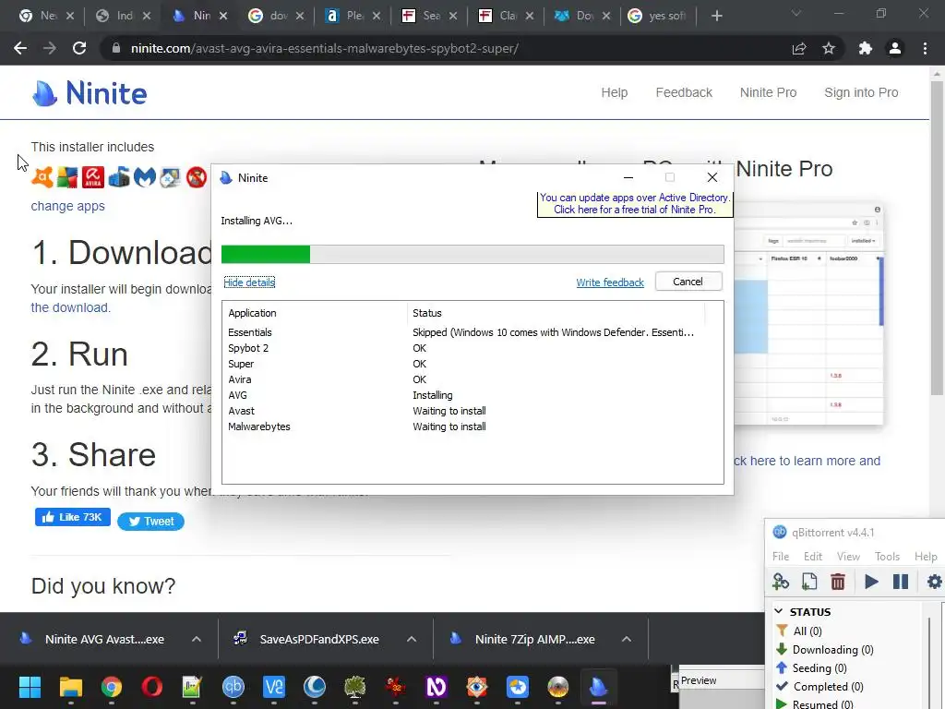Open the Chrome extensions puzzle icon
This screenshot has height=709, width=945.
pyautogui.click(x=866, y=48)
